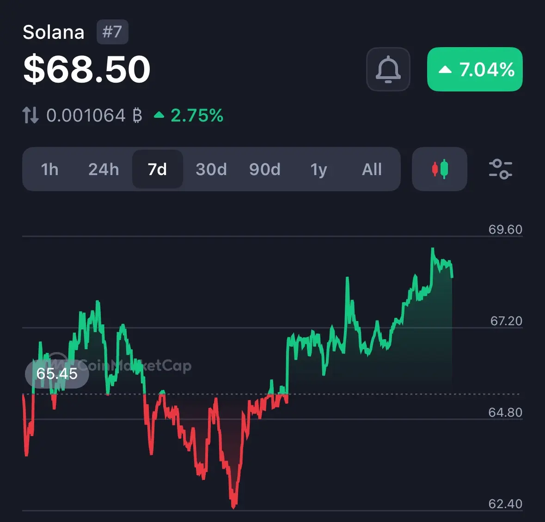Tap the 65.45 opening price label
This screenshot has width=545, height=522.
[x=57, y=374]
